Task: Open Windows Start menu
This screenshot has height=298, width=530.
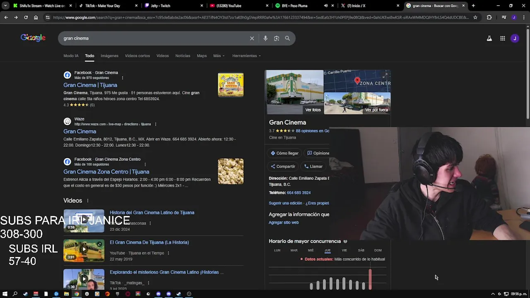Action: pyautogui.click(x=5, y=294)
